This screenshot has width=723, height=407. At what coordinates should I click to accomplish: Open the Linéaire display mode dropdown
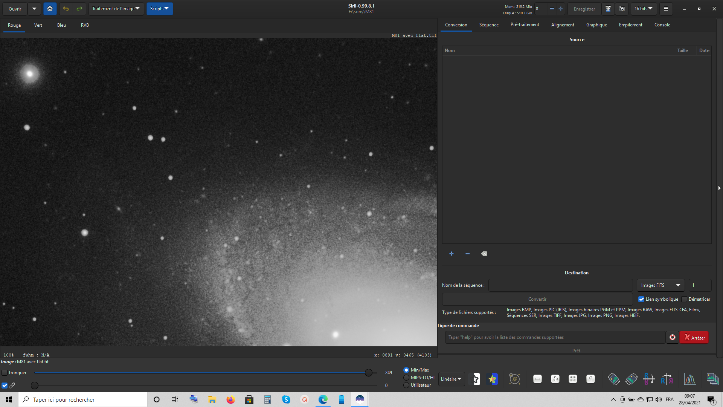[x=451, y=379]
